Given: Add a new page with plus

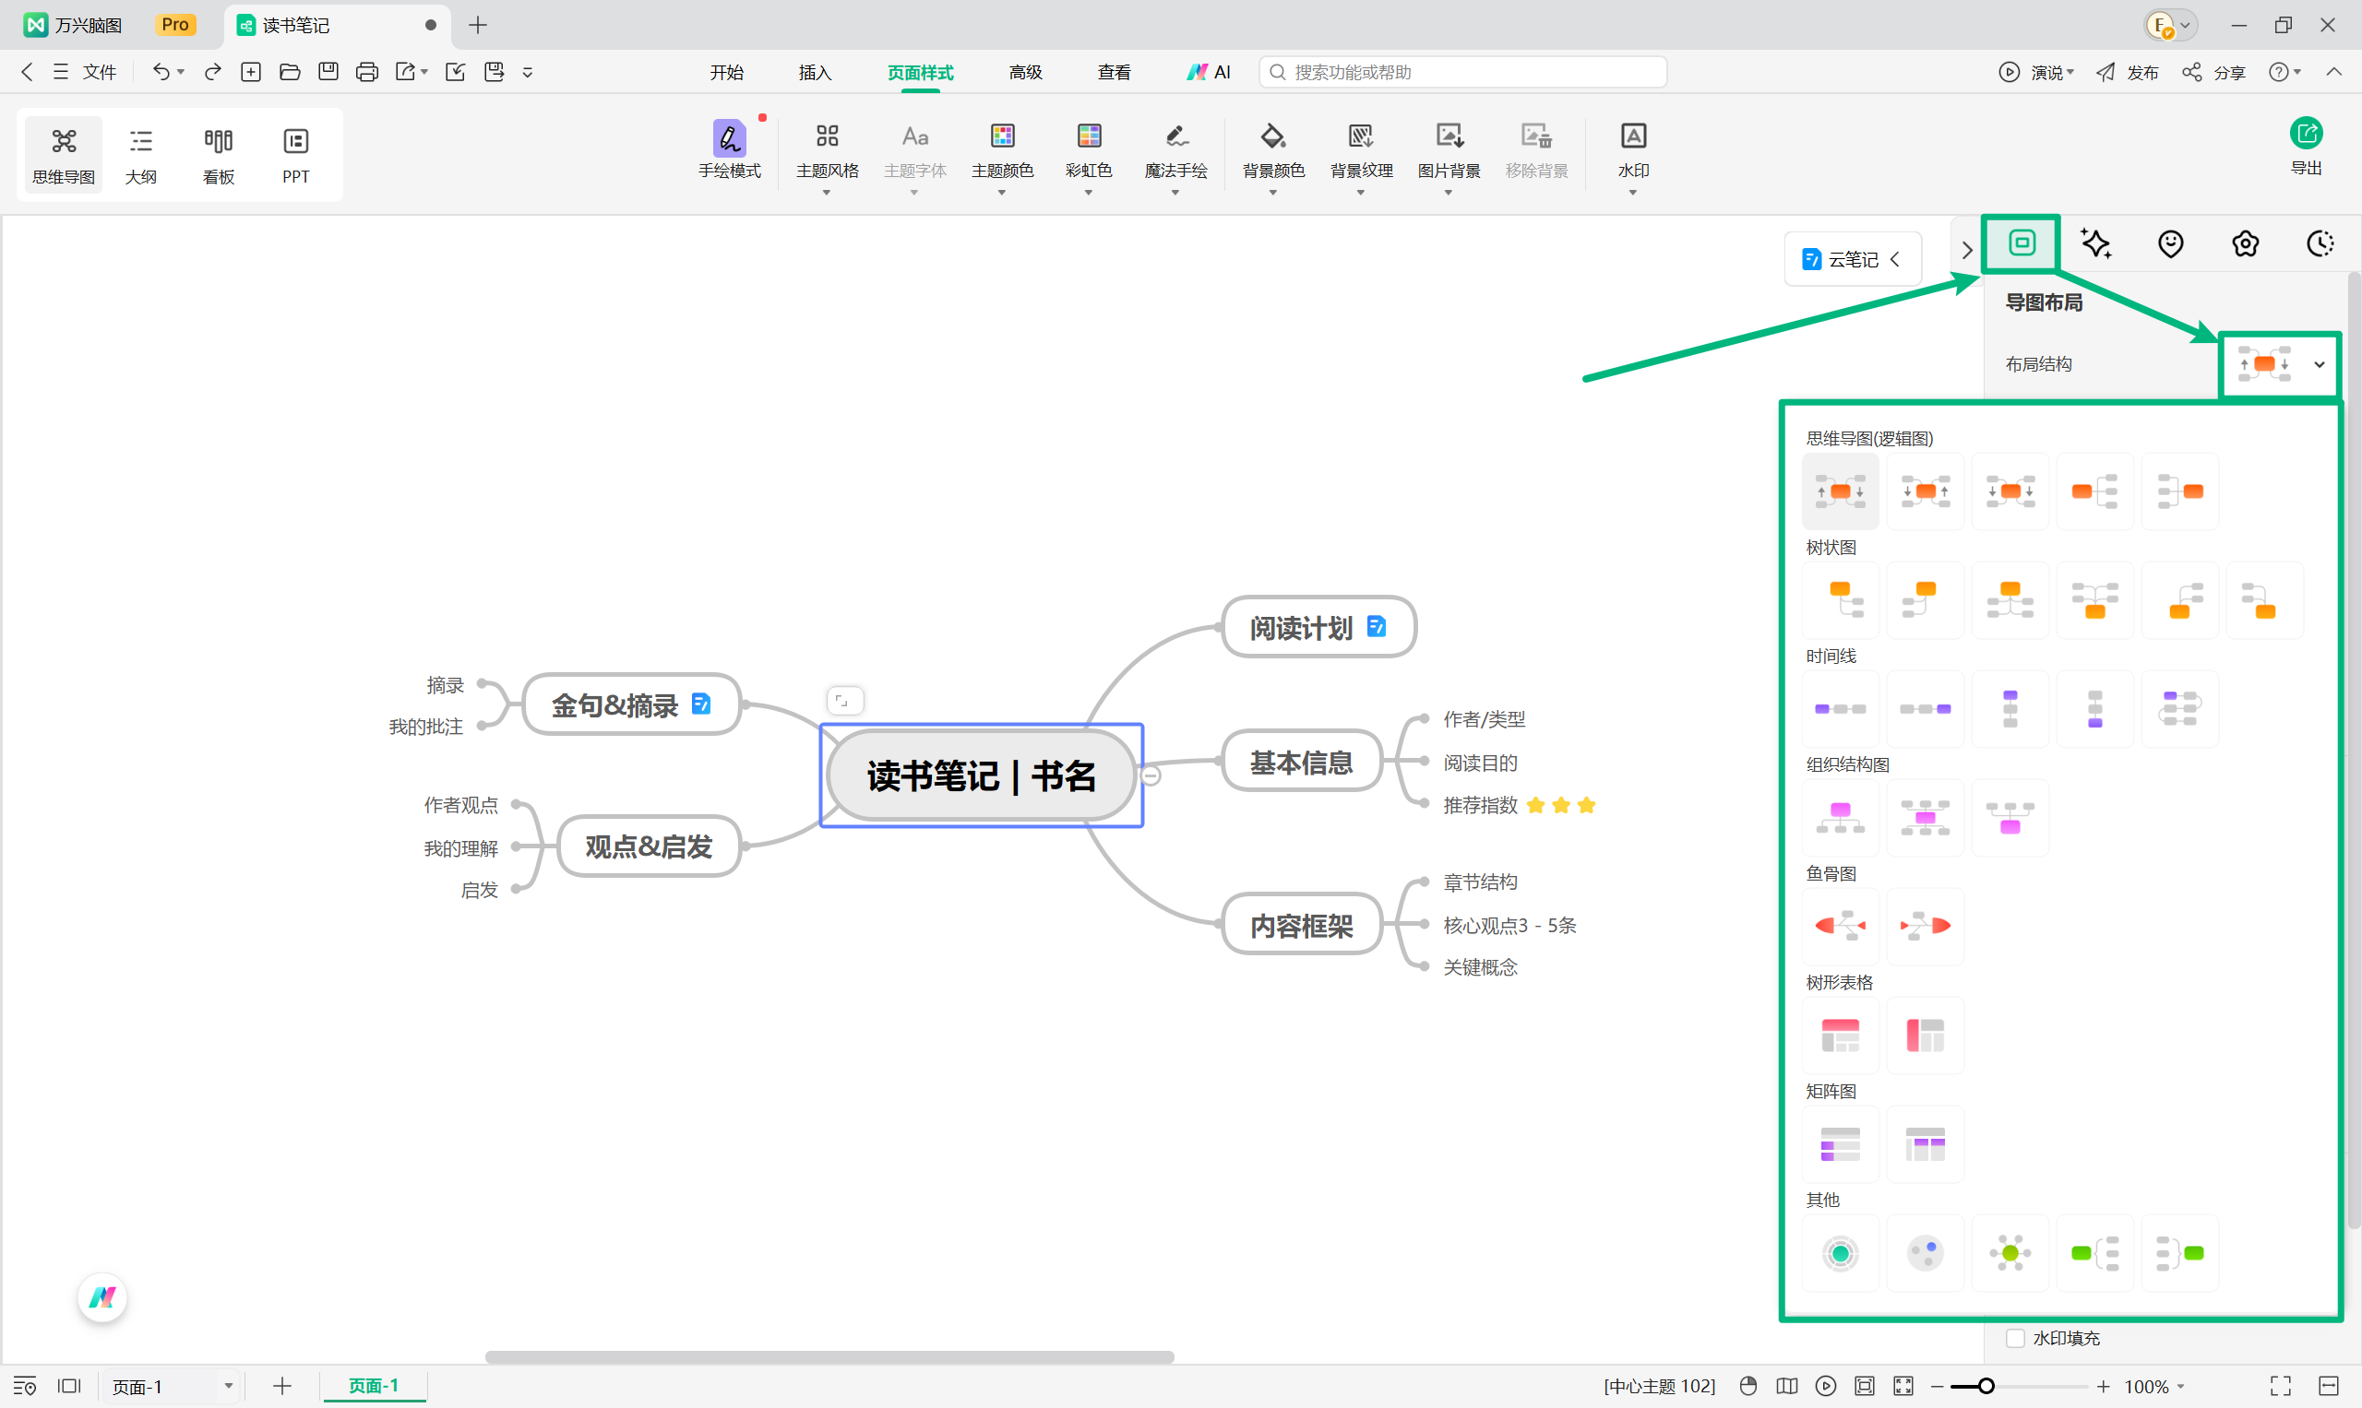Looking at the screenshot, I should [x=282, y=1385].
